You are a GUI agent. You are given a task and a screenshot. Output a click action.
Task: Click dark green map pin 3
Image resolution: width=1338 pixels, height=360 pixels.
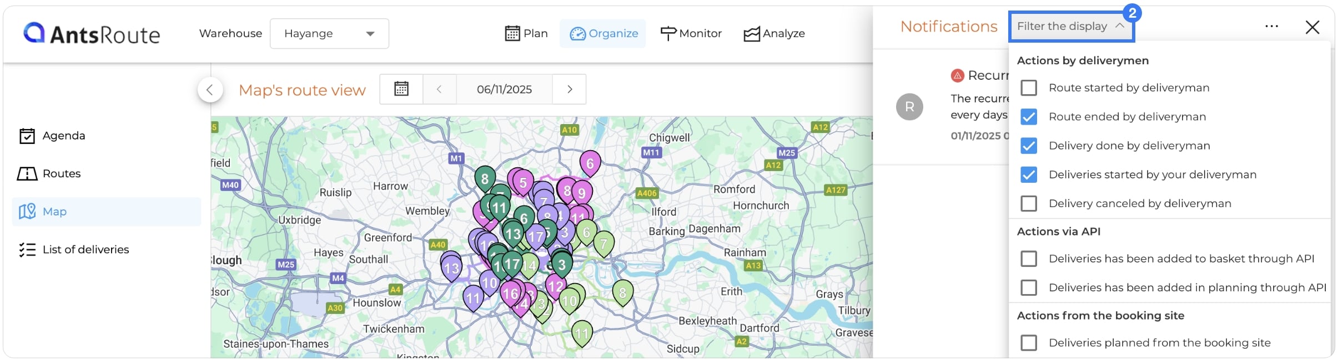pos(562,265)
